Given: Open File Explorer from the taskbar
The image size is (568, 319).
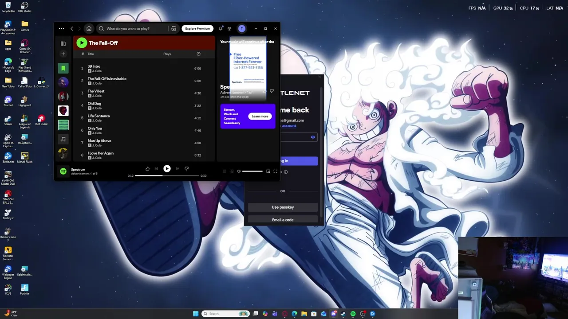Looking at the screenshot, I should click(x=304, y=314).
